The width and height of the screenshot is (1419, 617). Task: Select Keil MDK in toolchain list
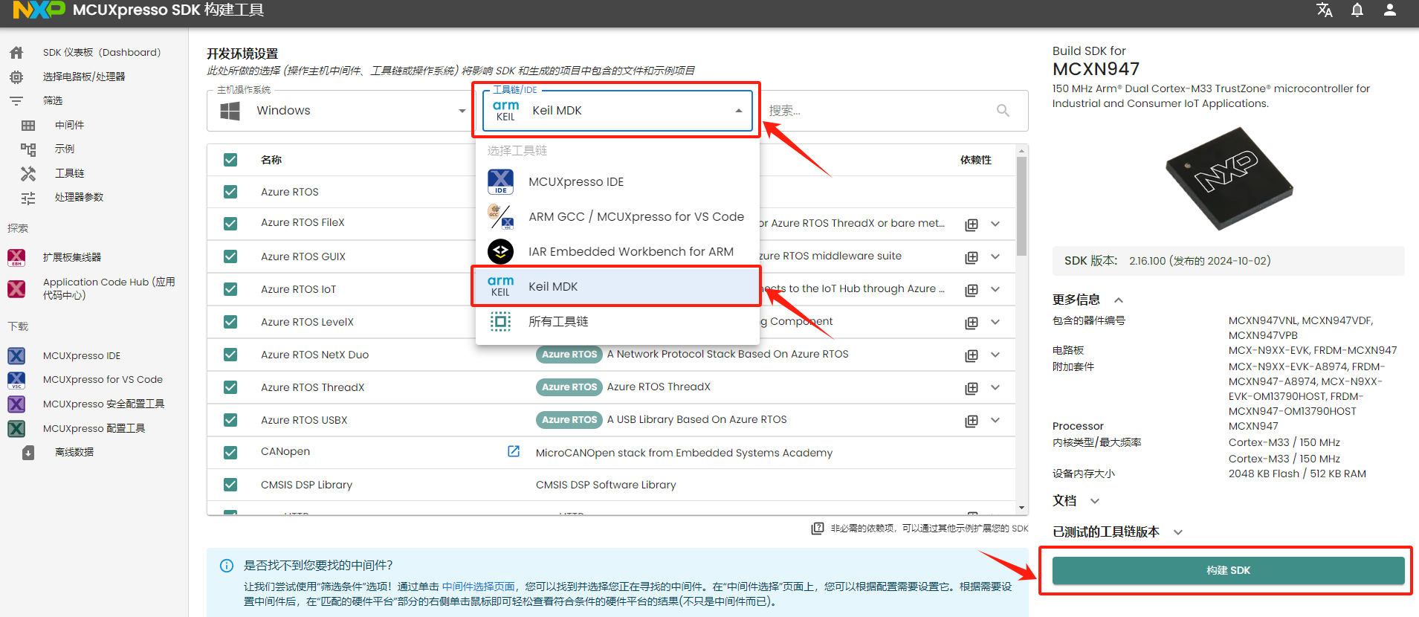617,286
